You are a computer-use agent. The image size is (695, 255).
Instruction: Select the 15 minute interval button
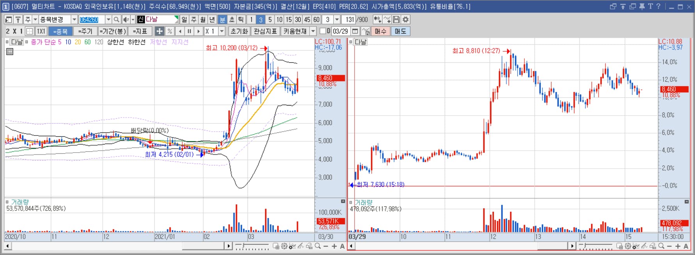[289, 19]
